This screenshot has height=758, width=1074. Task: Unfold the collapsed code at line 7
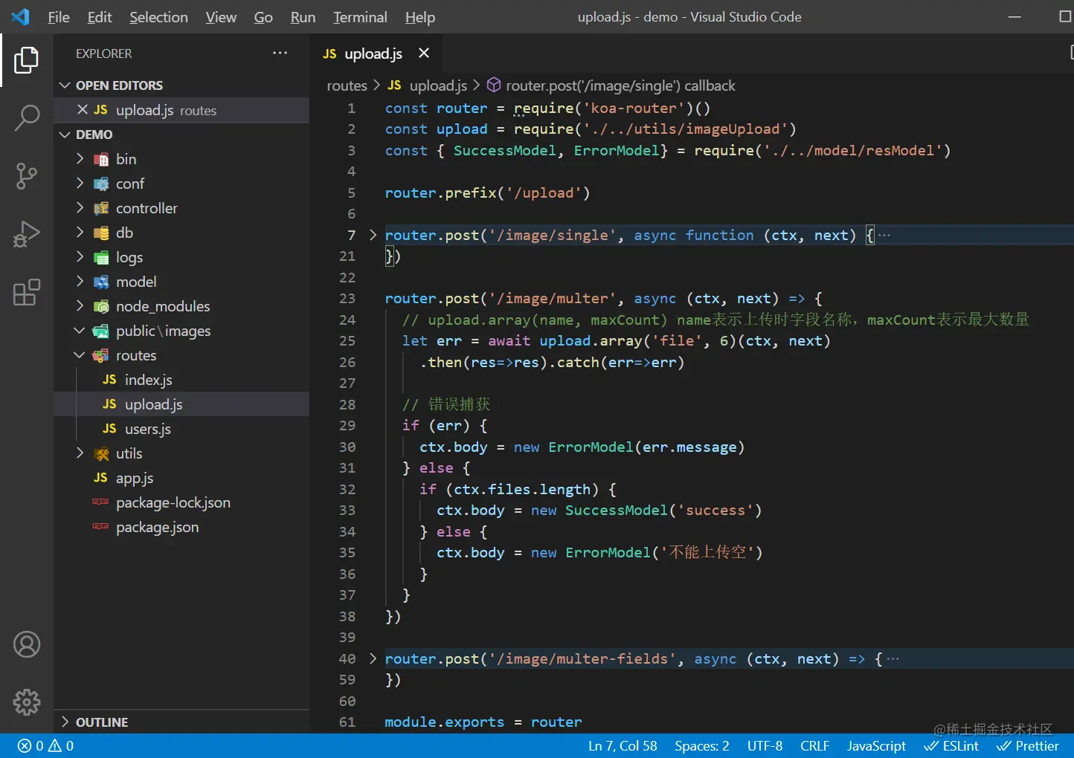373,235
